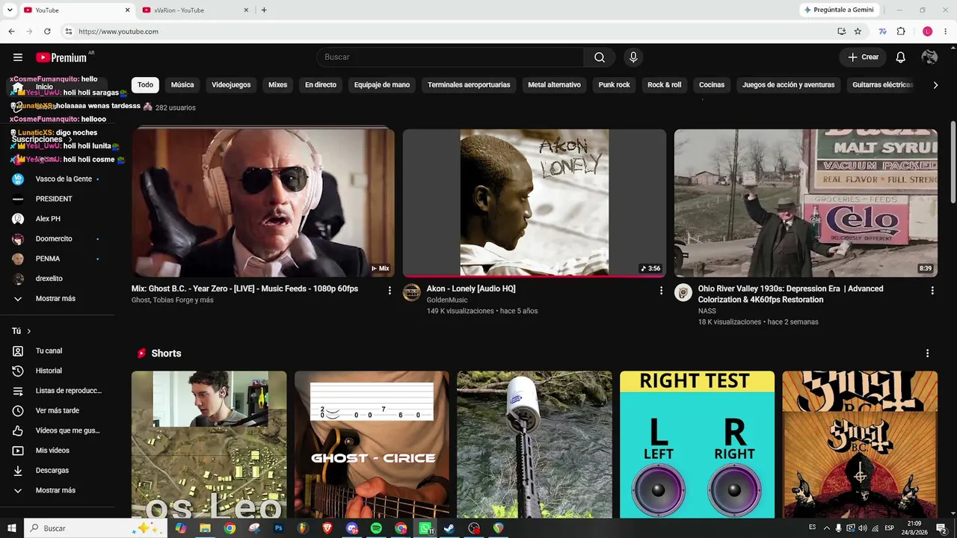The width and height of the screenshot is (957, 538).
Task: Select the En directo filter chip
Action: [x=321, y=85]
